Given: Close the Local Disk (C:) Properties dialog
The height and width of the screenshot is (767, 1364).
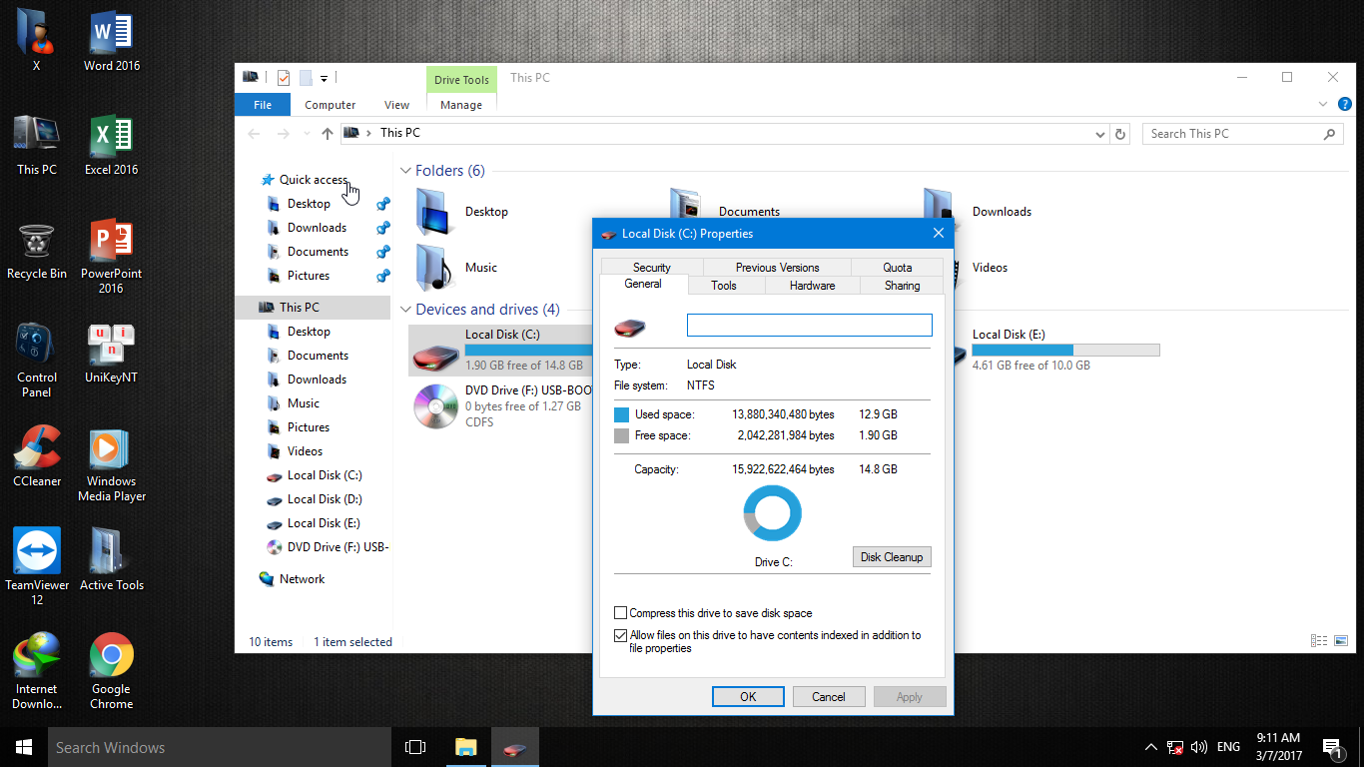Looking at the screenshot, I should click(938, 234).
